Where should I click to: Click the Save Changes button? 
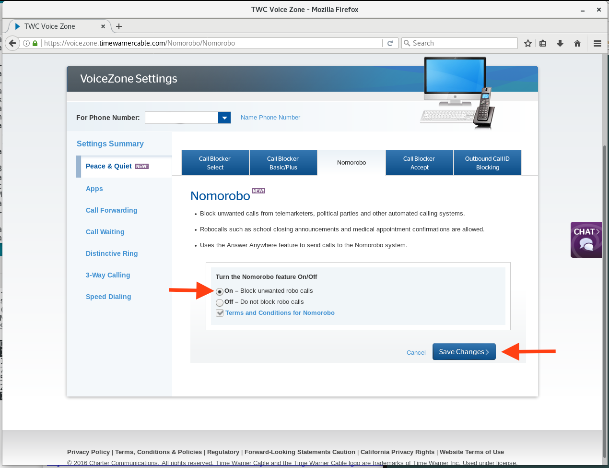coord(464,352)
